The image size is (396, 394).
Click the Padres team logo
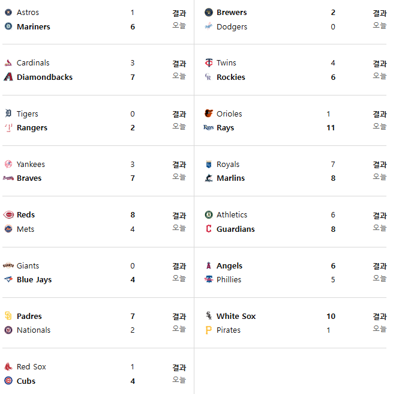click(8, 316)
